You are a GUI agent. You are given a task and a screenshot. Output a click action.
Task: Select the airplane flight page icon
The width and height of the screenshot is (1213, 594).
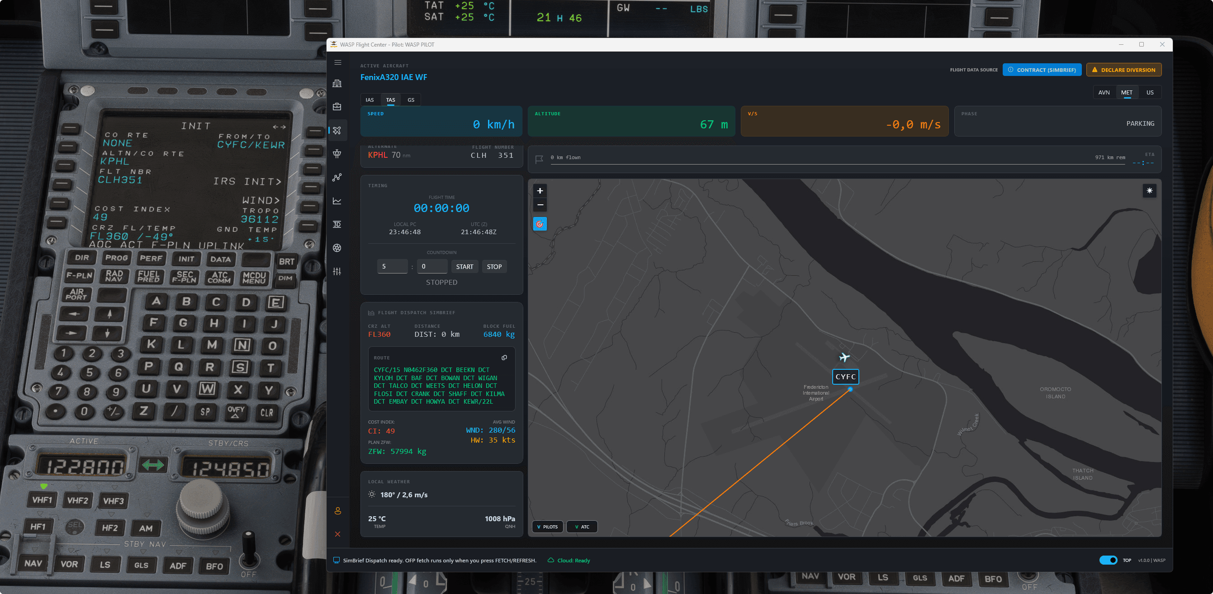tap(337, 130)
